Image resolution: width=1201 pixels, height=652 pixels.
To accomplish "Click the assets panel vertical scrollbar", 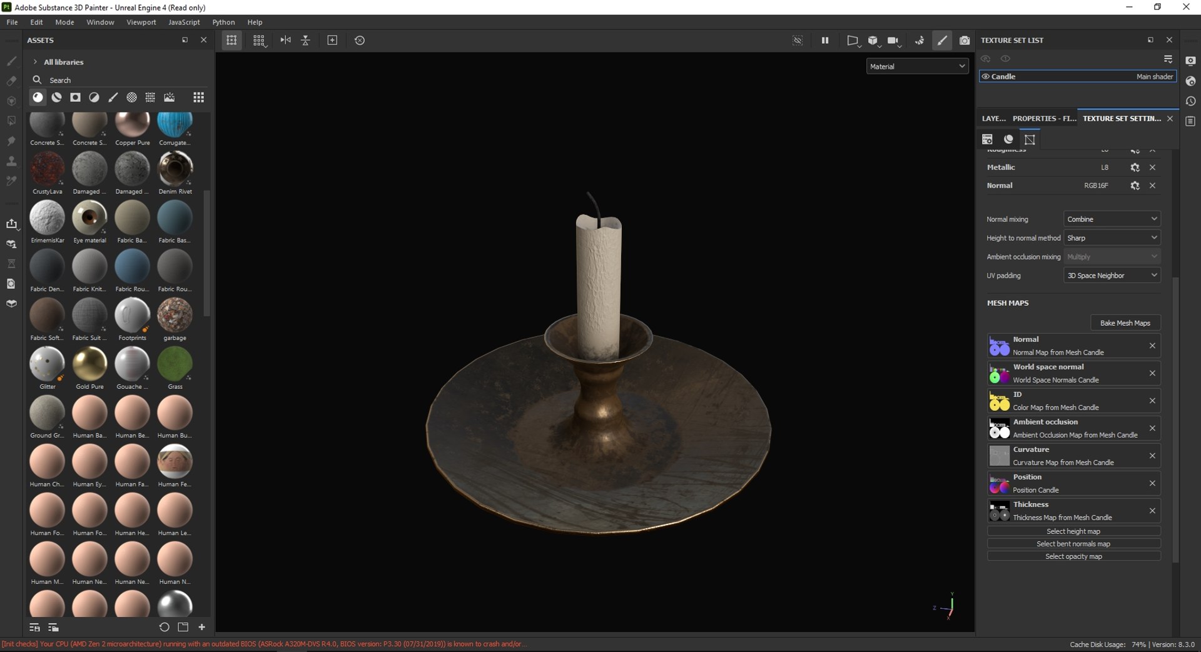I will pos(207,253).
